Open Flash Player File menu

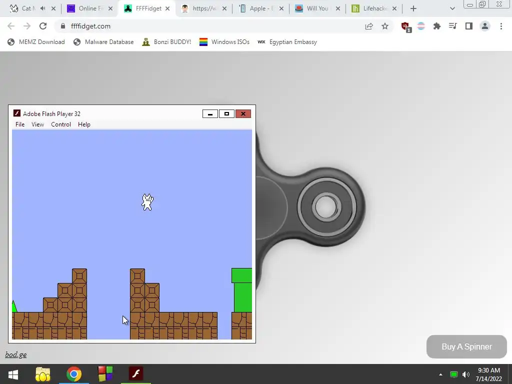20,124
